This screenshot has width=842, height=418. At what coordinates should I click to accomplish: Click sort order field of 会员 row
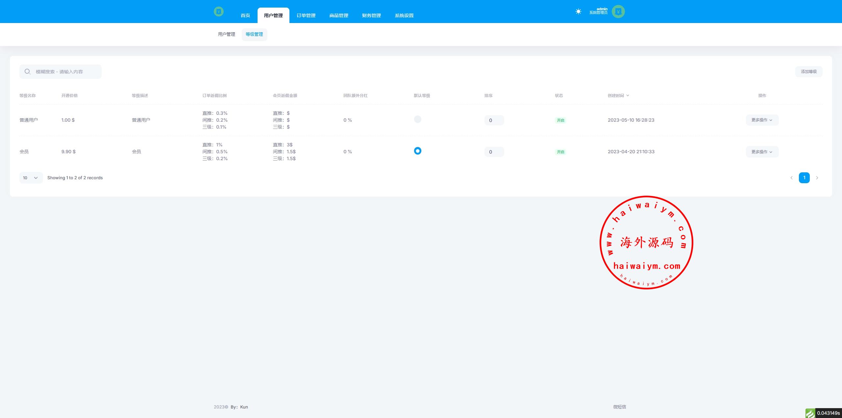(494, 152)
